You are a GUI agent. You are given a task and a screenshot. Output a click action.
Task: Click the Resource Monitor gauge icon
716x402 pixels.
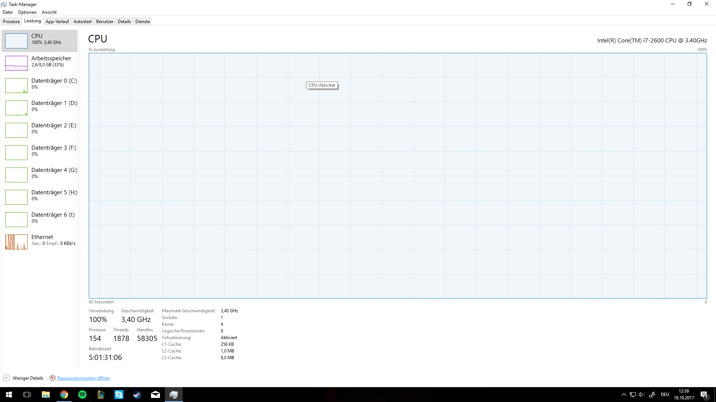pos(53,378)
